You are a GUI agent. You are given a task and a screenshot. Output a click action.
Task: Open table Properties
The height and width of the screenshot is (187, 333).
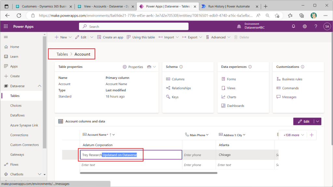coord(133,67)
